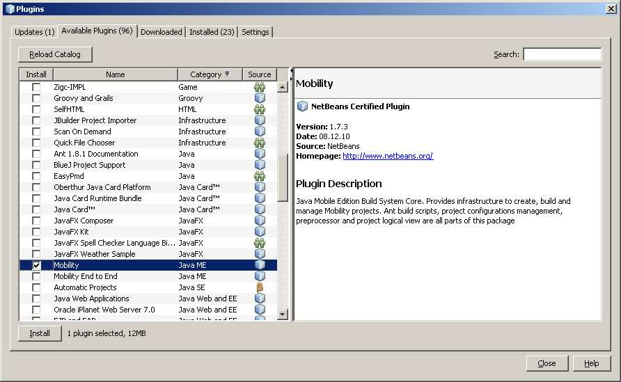
Task: Select the Scan On Demand plugin name
Action: point(82,132)
